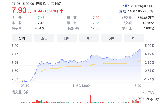Click the 5.90% percentage axis label
The image size is (164, 106).
tap(149, 46)
